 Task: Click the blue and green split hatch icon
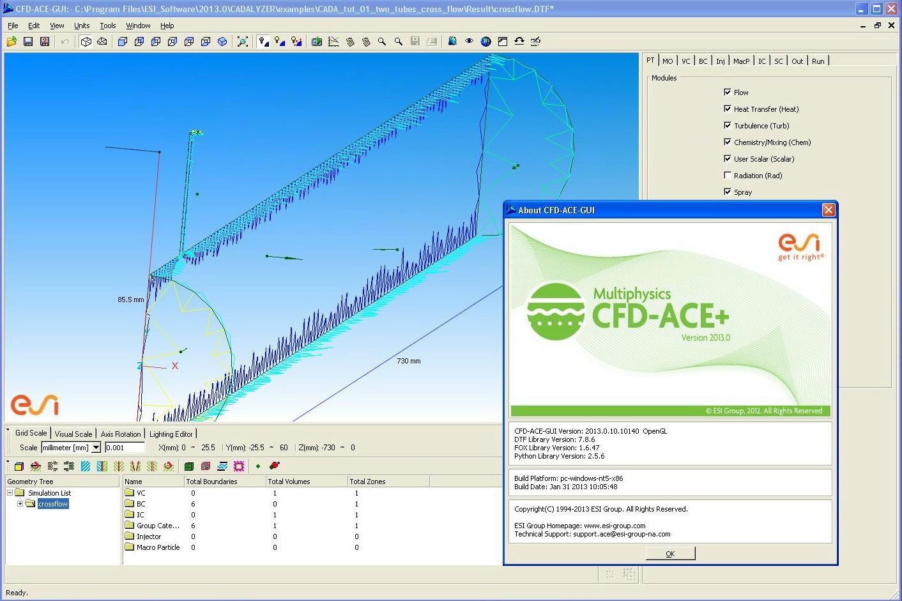[x=102, y=466]
